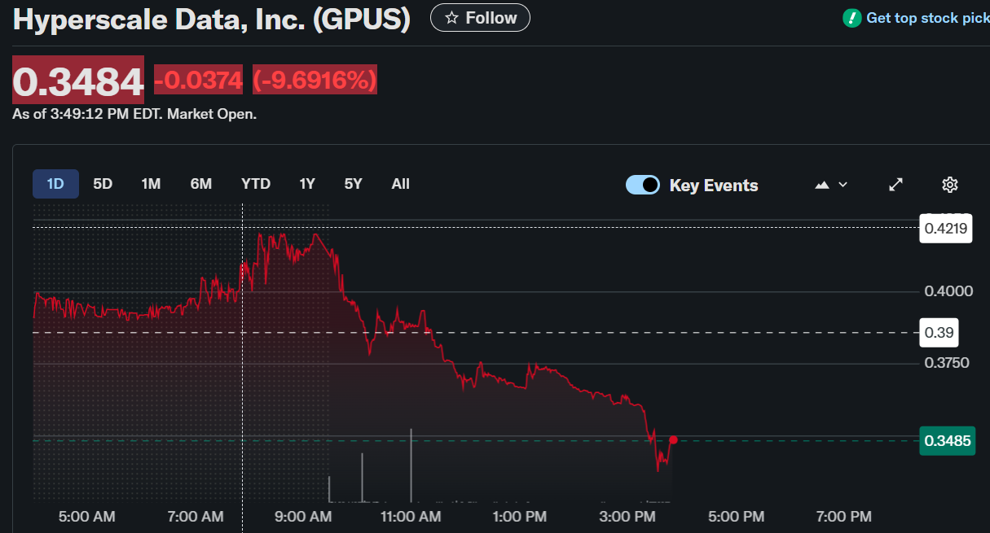Open chart settings gear icon
The width and height of the screenshot is (990, 533).
tap(949, 185)
